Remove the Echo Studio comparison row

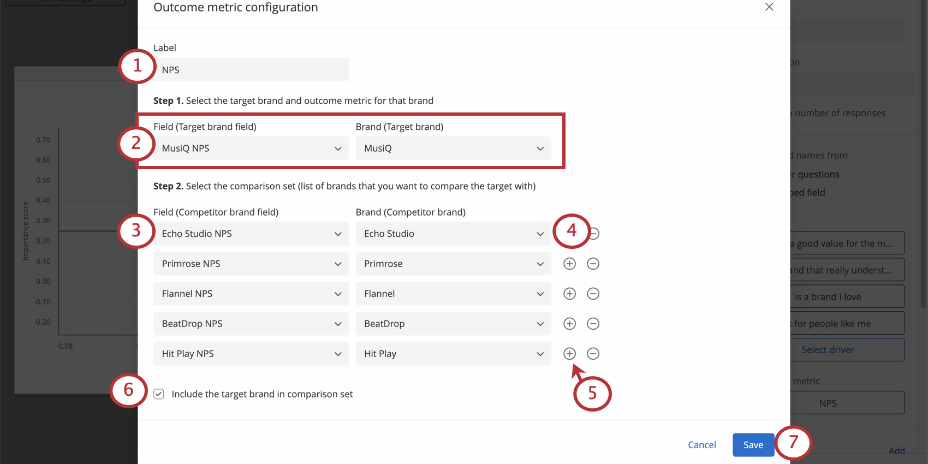point(593,233)
